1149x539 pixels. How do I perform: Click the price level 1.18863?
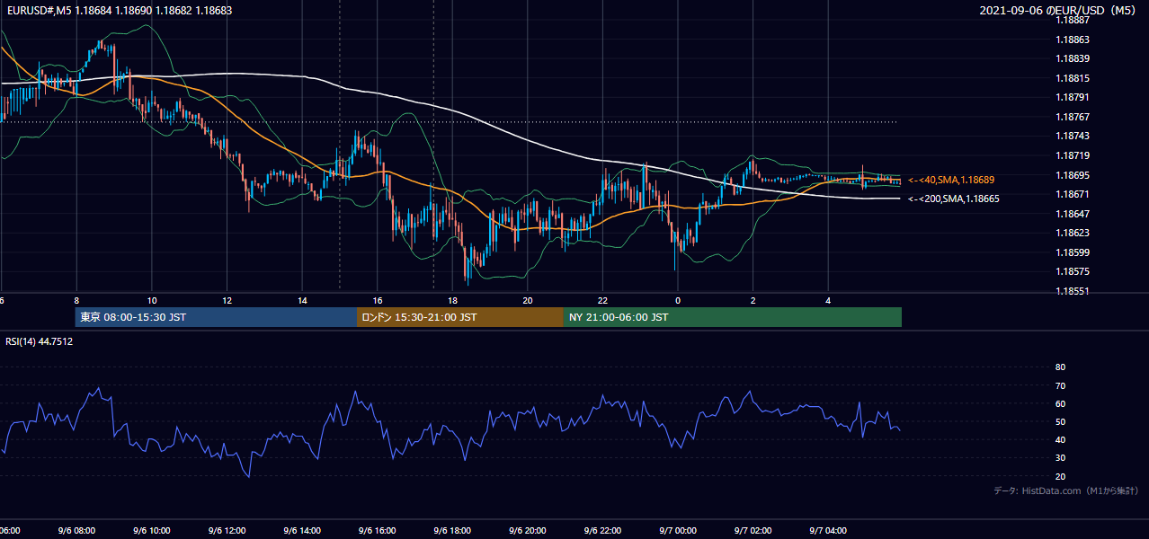click(1071, 40)
